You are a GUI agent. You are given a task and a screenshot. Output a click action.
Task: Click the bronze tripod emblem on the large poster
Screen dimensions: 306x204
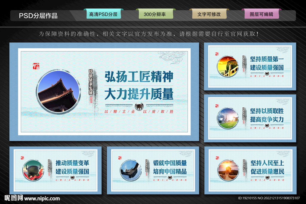pos(139,106)
